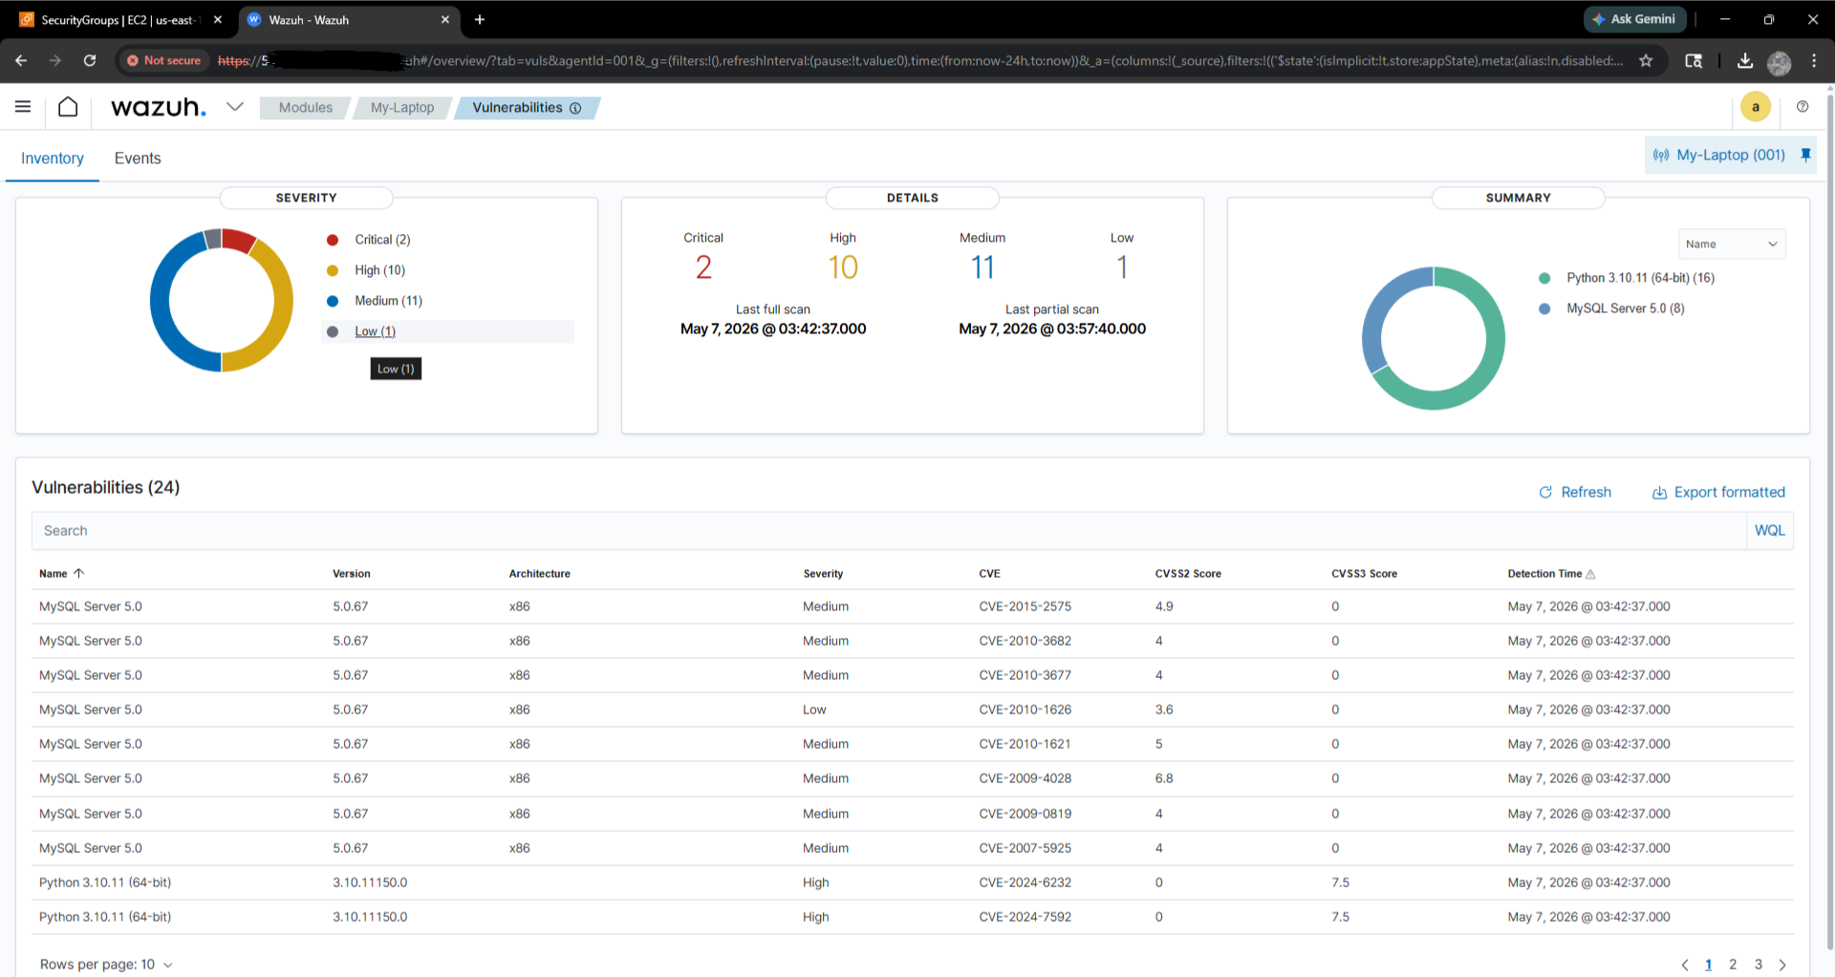This screenshot has height=977, width=1835.
Task: Click the CVE-2024-7592 cell
Action: [x=1025, y=917]
